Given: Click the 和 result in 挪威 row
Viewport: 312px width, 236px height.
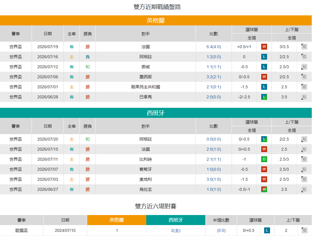Looking at the screenshot, I should [87, 67].
